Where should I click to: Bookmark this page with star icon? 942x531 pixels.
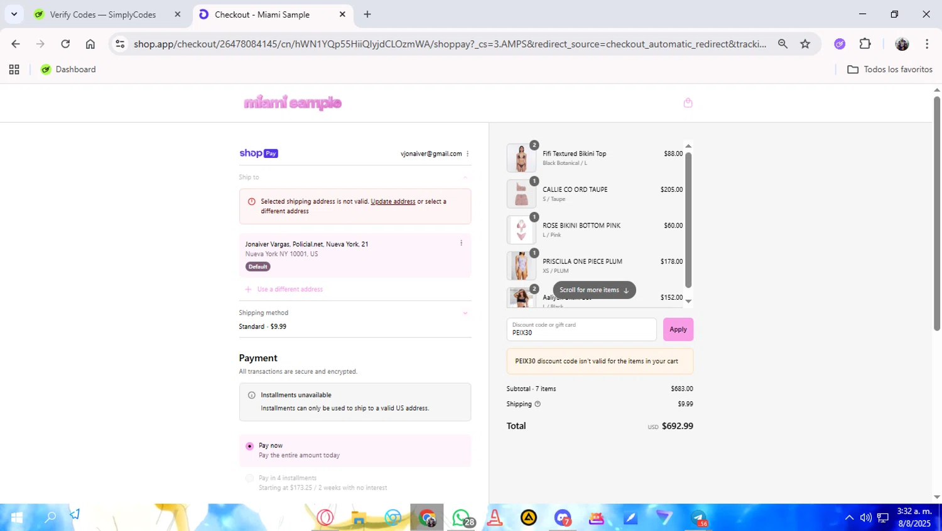pyautogui.click(x=805, y=44)
